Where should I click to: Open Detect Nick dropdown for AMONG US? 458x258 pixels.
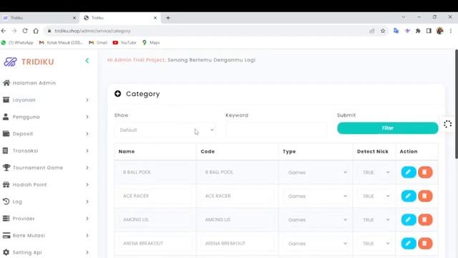[374, 220]
